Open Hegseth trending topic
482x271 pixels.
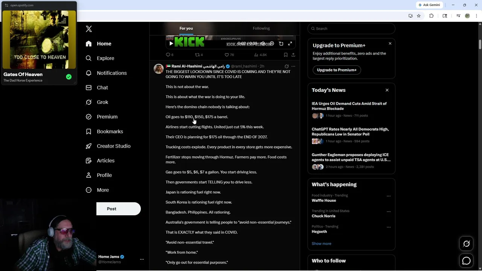pyautogui.click(x=319, y=232)
